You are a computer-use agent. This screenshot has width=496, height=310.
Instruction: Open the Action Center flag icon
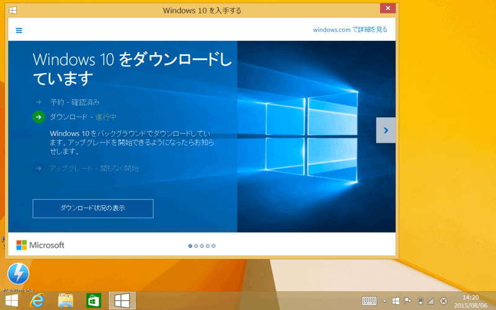click(407, 301)
